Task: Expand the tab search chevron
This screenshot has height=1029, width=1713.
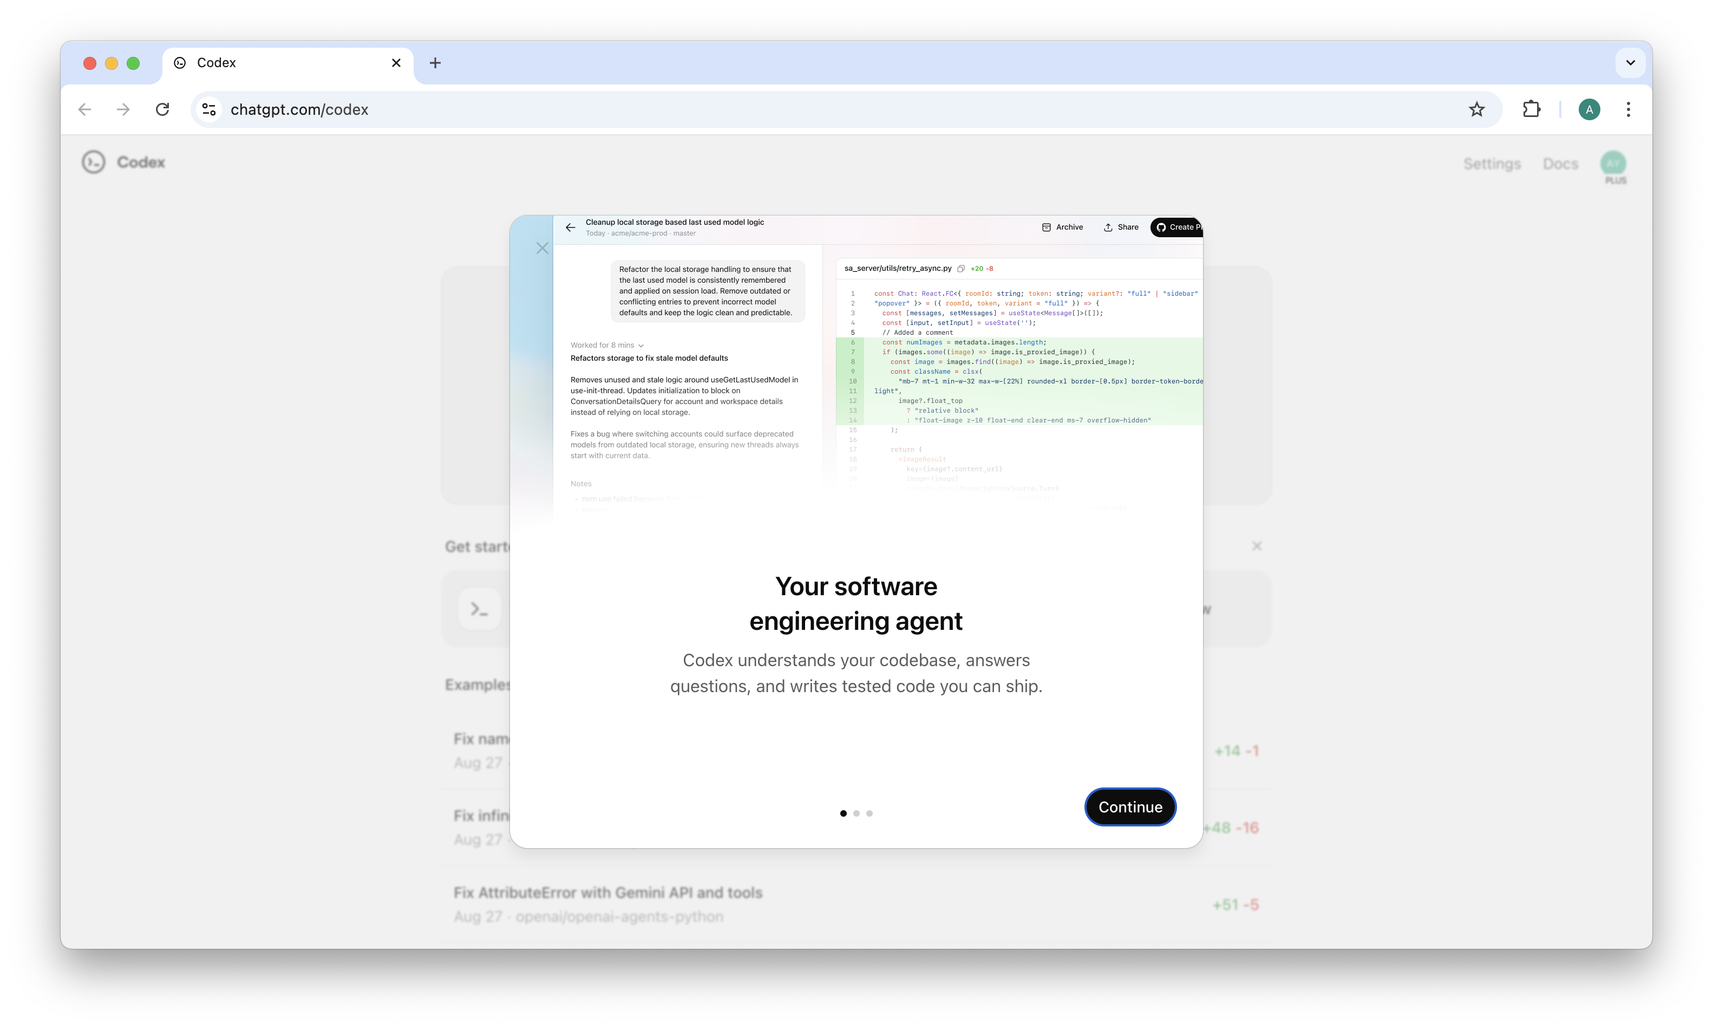Action: coord(1631,63)
